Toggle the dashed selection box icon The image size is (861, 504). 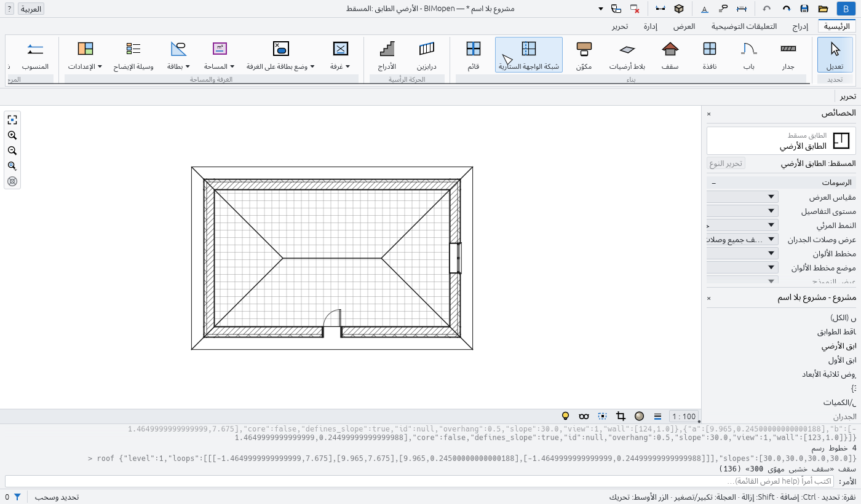pyautogui.click(x=602, y=416)
